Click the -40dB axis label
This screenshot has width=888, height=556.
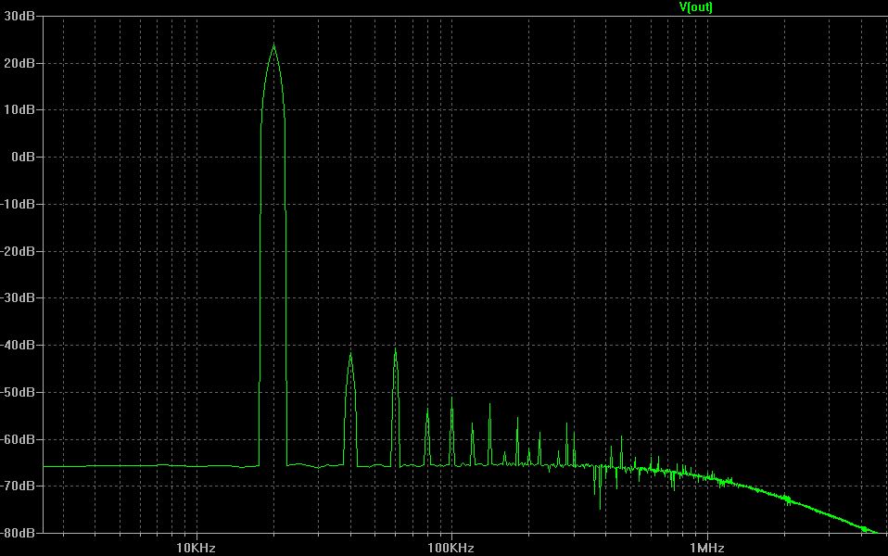point(18,345)
